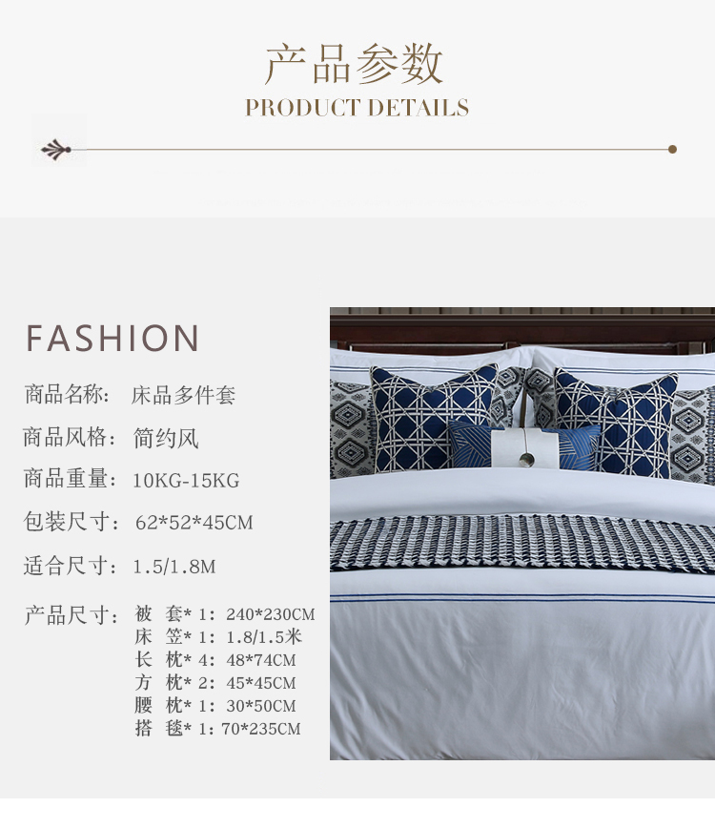This screenshot has width=715, height=828.
Task: Click the houndstooth bed runner blanket
Action: pos(522,545)
